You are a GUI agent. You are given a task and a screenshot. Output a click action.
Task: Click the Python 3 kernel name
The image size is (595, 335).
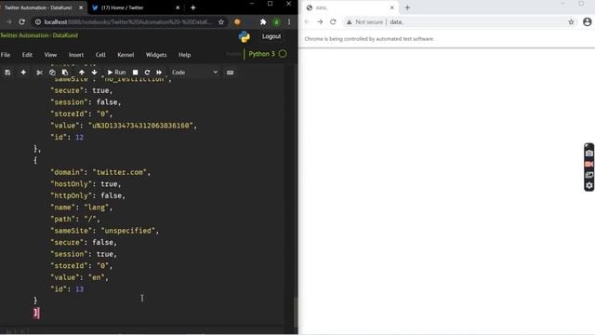(261, 54)
